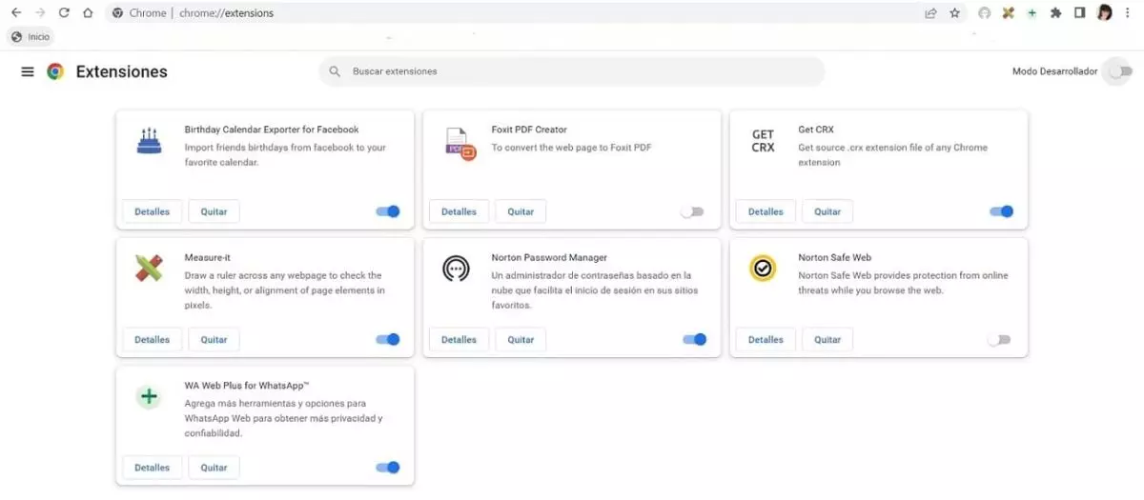Screen dimensions: 1144x500
Task: Enable Foxit PDF Creator extension
Action: 692,211
